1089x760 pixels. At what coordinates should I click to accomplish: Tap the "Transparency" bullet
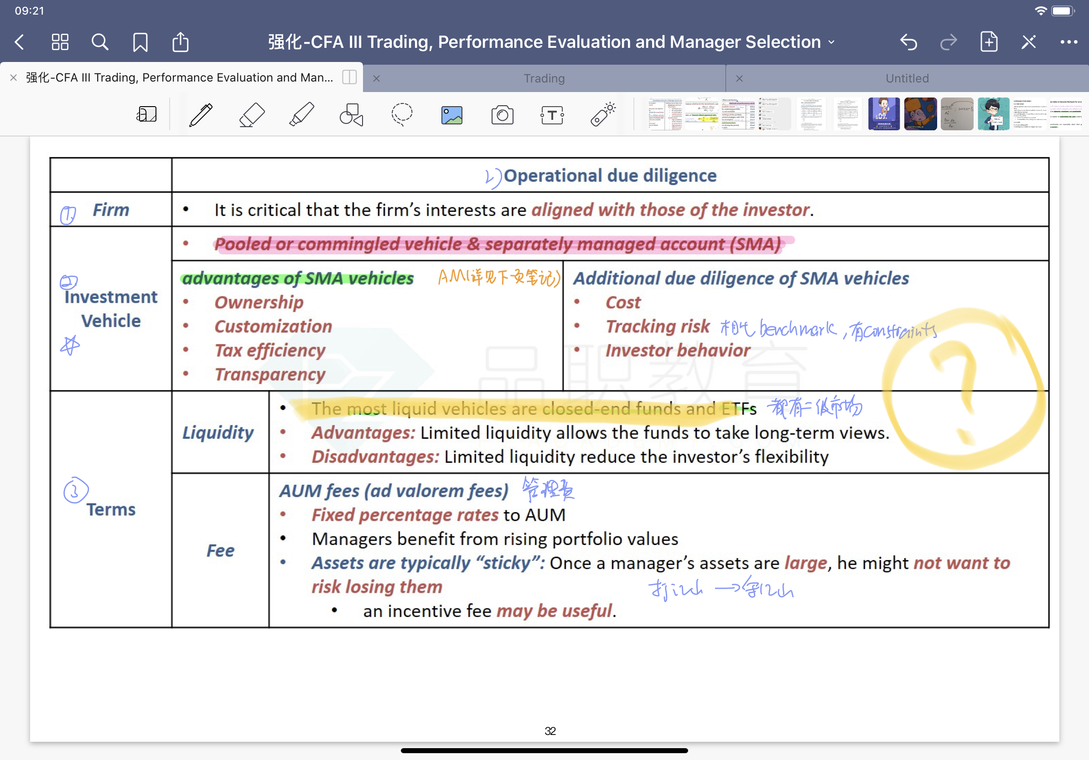pyautogui.click(x=270, y=375)
